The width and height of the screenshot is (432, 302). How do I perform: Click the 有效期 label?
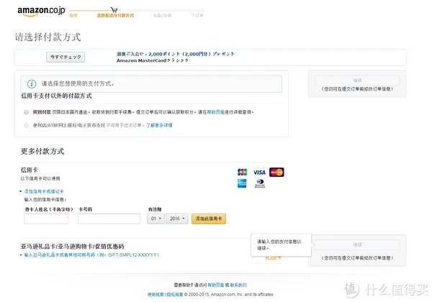[155, 209]
